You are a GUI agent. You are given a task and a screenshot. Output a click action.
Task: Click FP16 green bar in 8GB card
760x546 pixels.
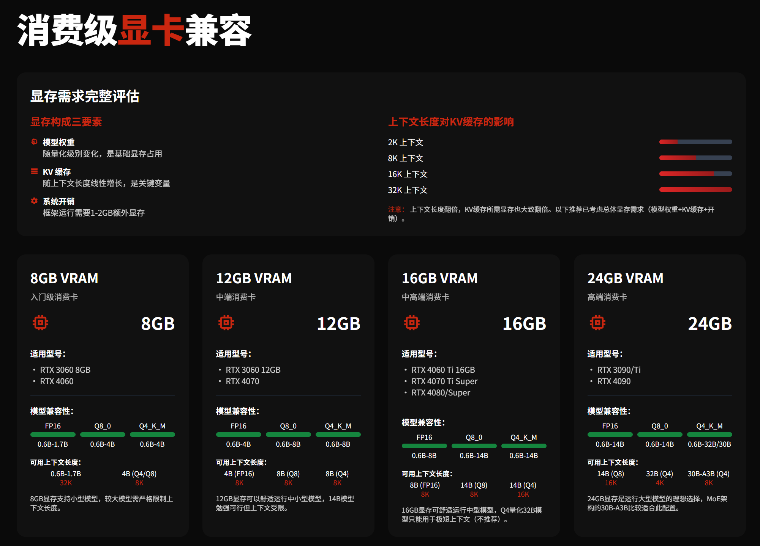point(53,435)
